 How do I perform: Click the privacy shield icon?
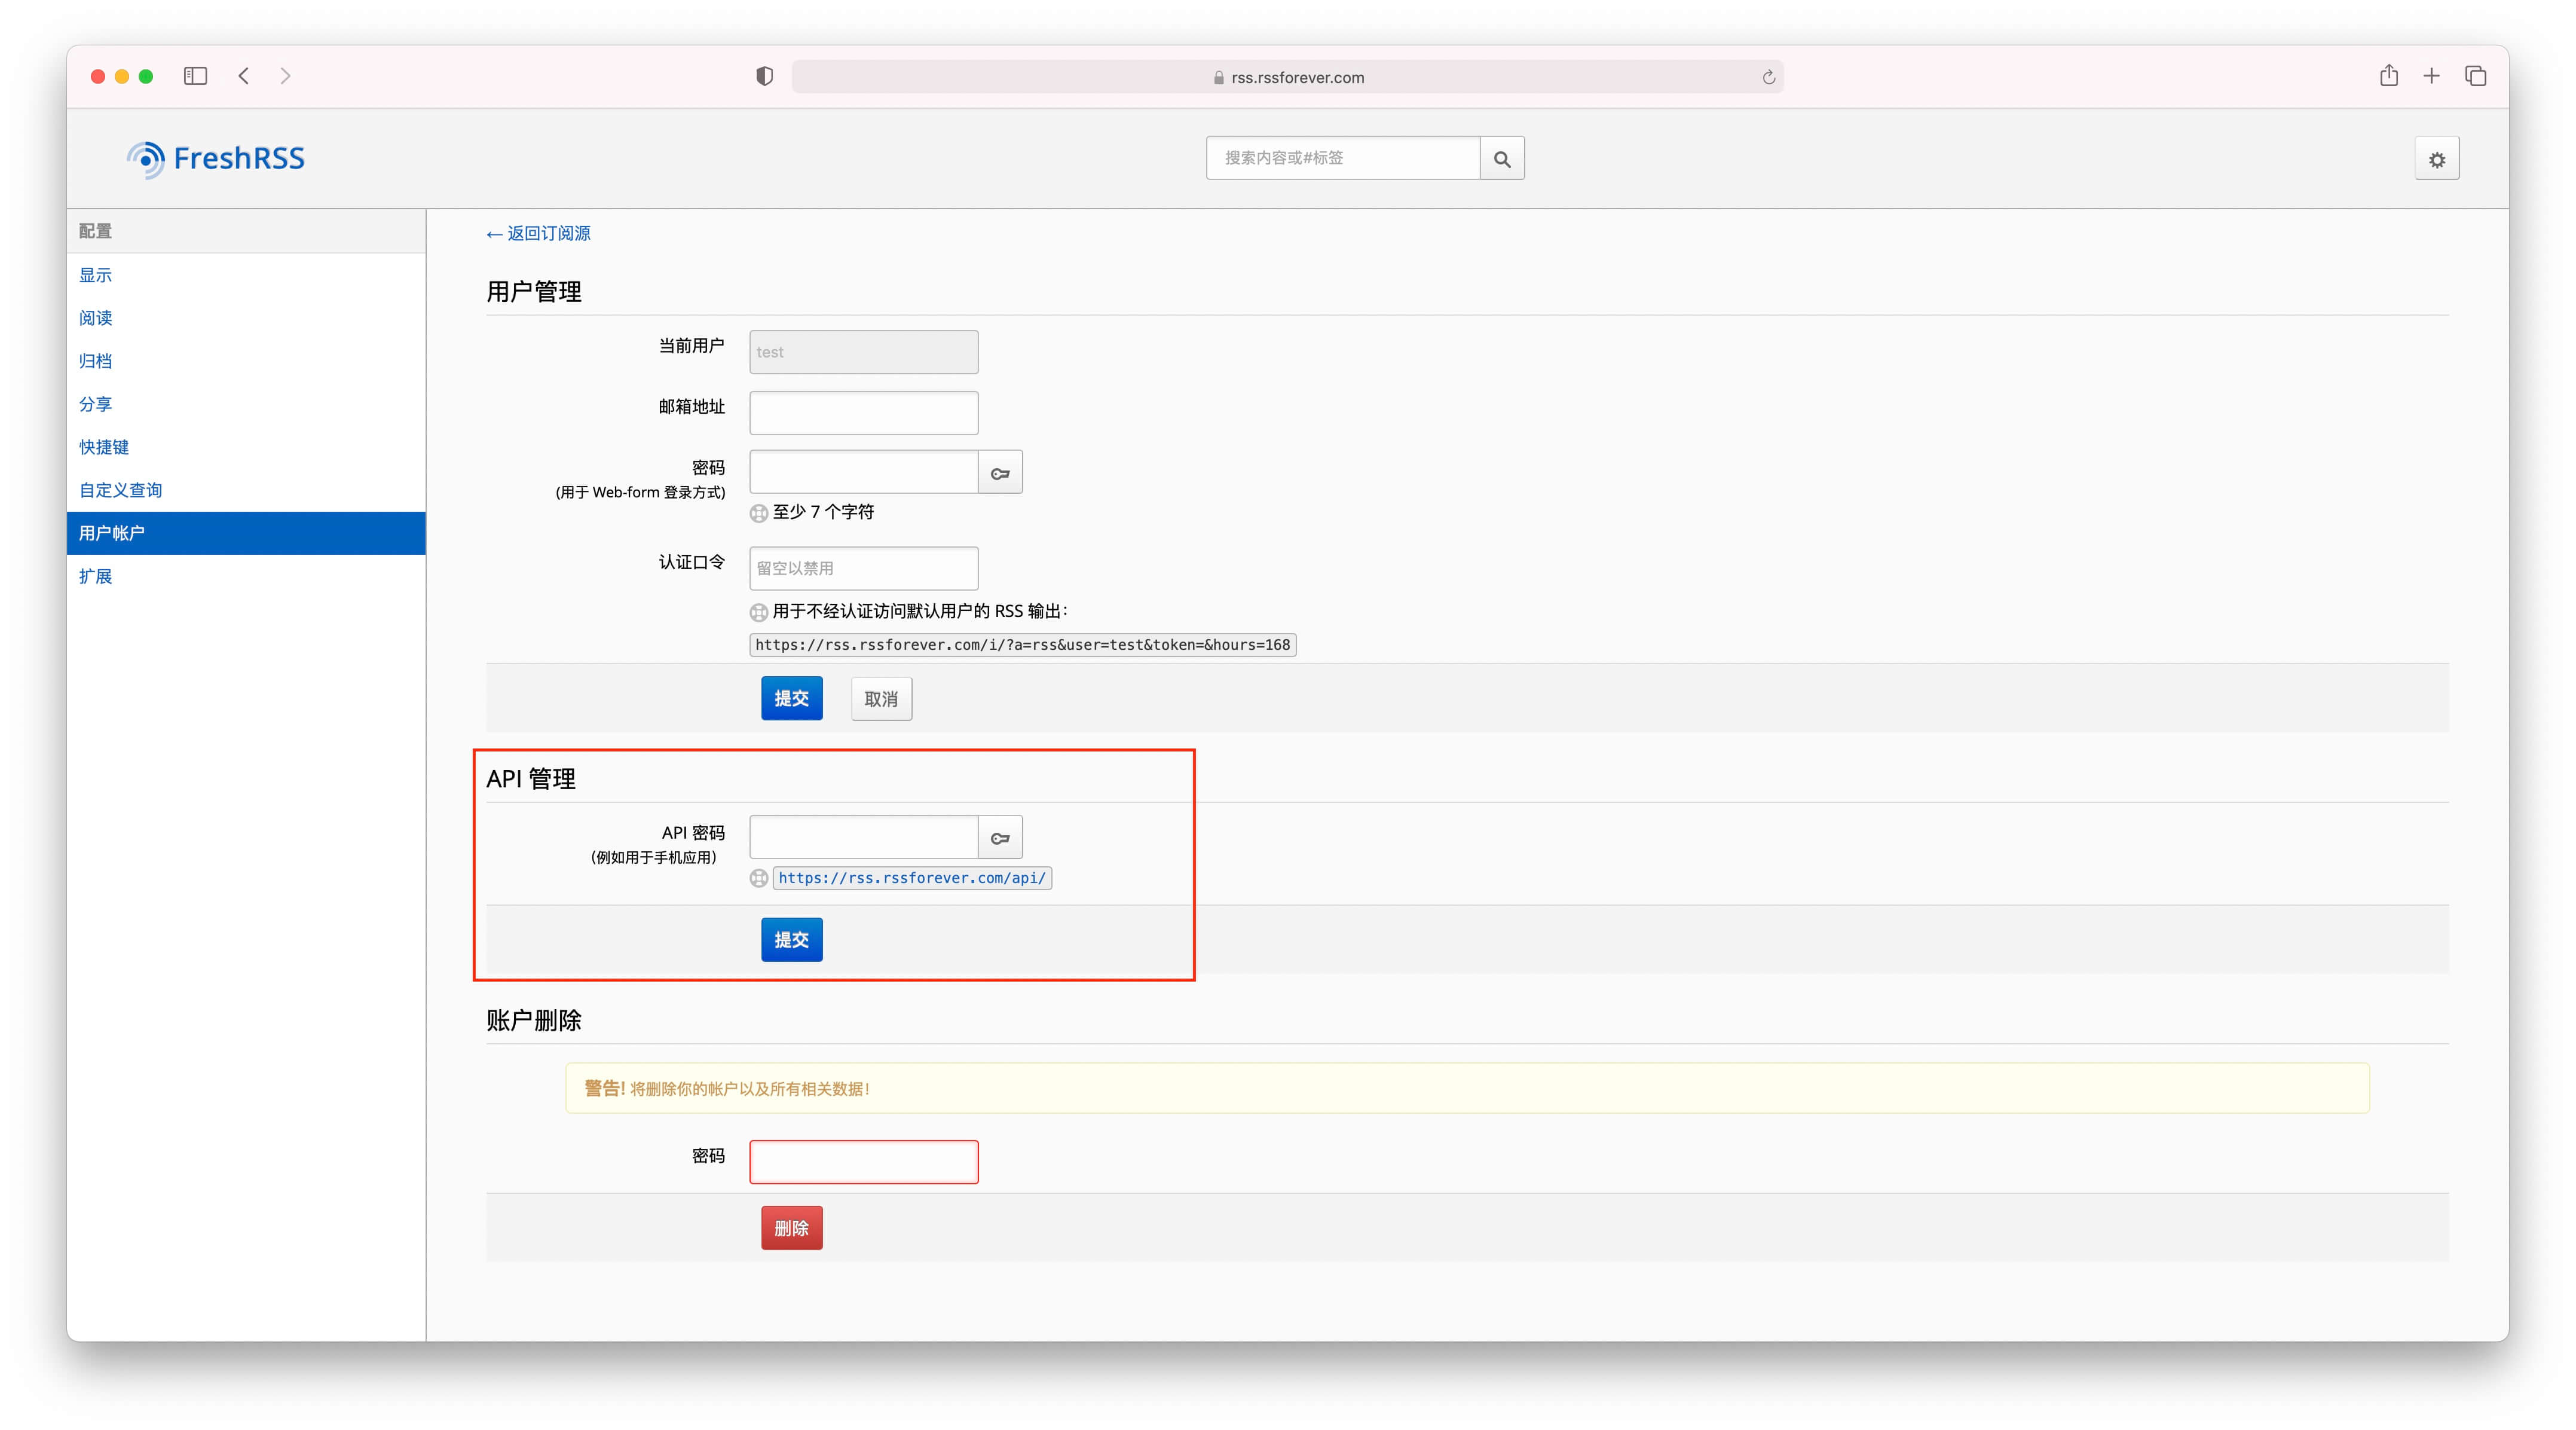point(764,76)
